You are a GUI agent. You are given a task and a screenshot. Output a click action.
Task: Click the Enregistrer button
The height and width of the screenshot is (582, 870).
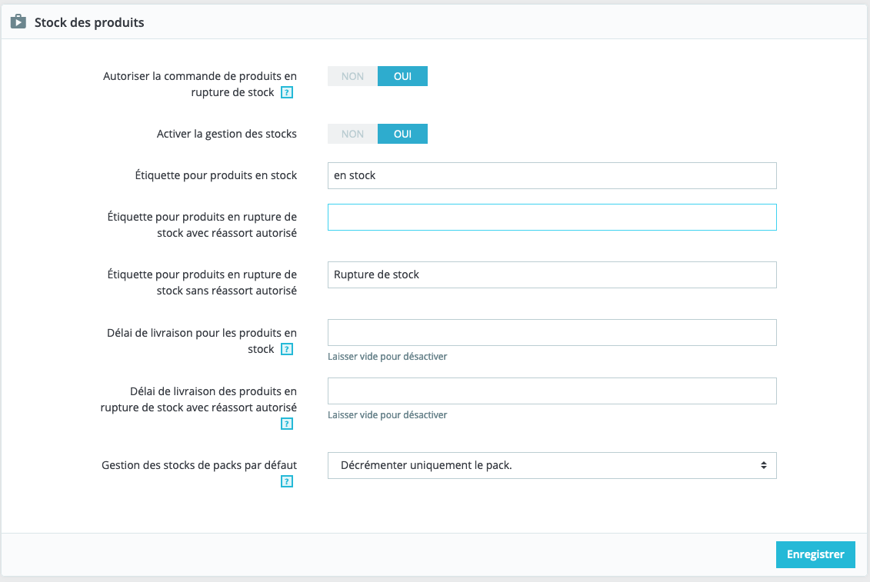click(815, 554)
